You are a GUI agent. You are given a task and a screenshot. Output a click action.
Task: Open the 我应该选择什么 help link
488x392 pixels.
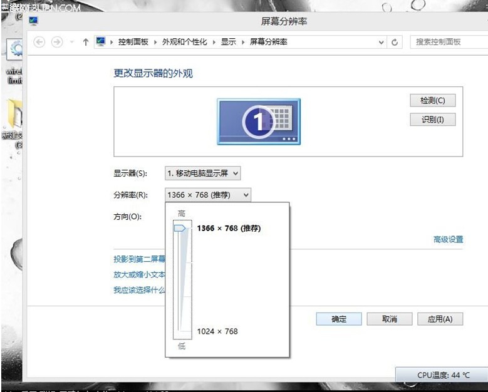click(x=139, y=290)
